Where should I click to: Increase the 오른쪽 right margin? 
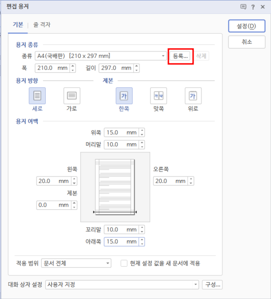(191, 179)
